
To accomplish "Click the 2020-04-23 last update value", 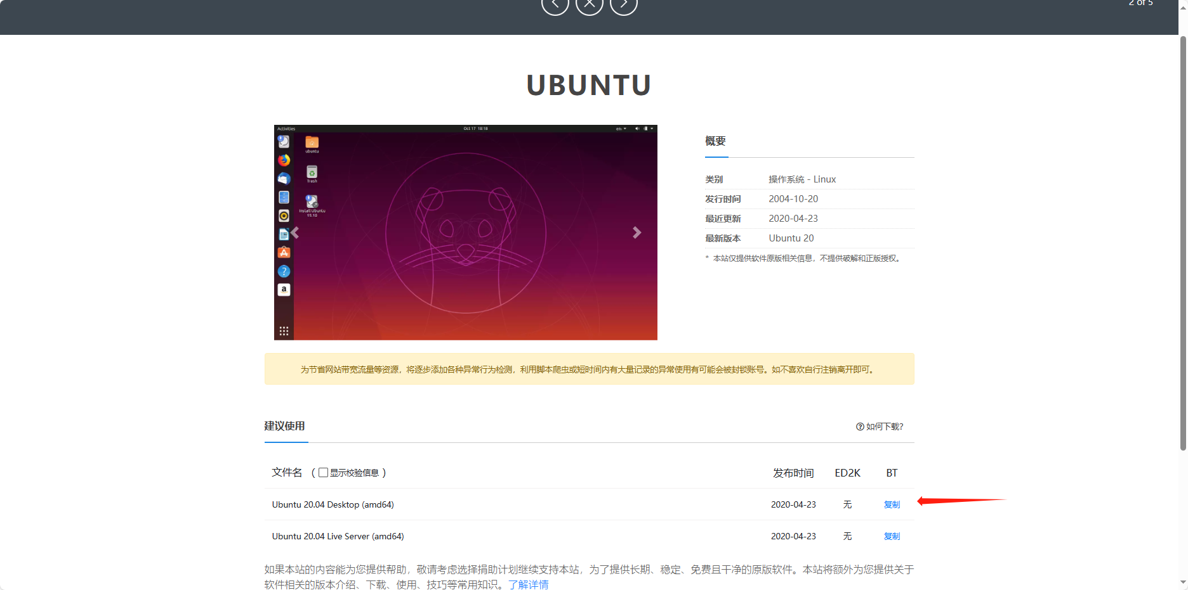I will pyautogui.click(x=793, y=219).
